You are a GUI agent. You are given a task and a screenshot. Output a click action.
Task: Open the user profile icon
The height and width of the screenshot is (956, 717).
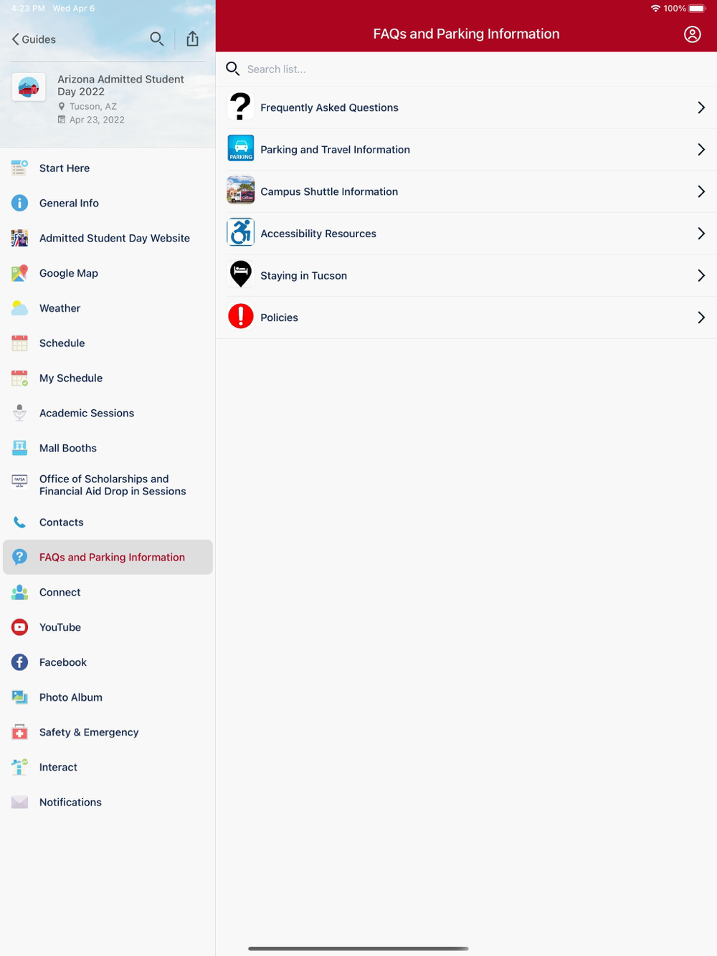click(x=692, y=34)
